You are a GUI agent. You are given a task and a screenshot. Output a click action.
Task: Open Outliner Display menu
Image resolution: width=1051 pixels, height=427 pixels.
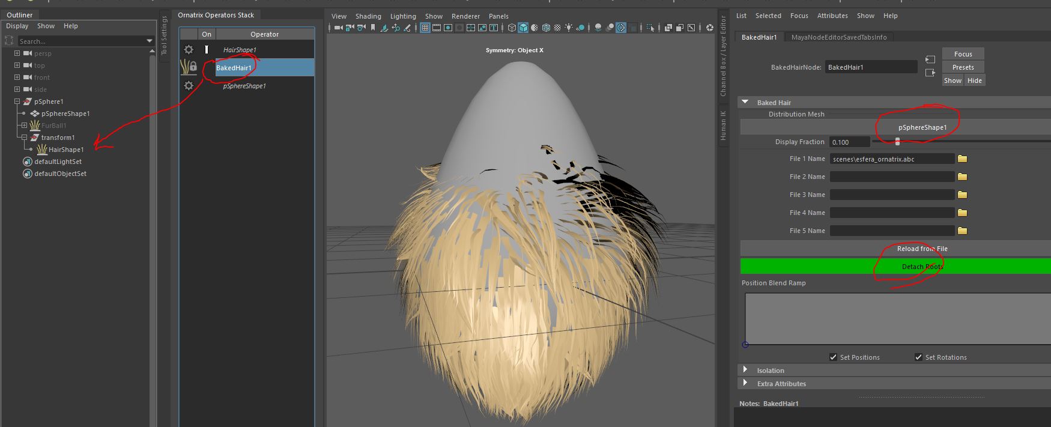pyautogui.click(x=17, y=26)
